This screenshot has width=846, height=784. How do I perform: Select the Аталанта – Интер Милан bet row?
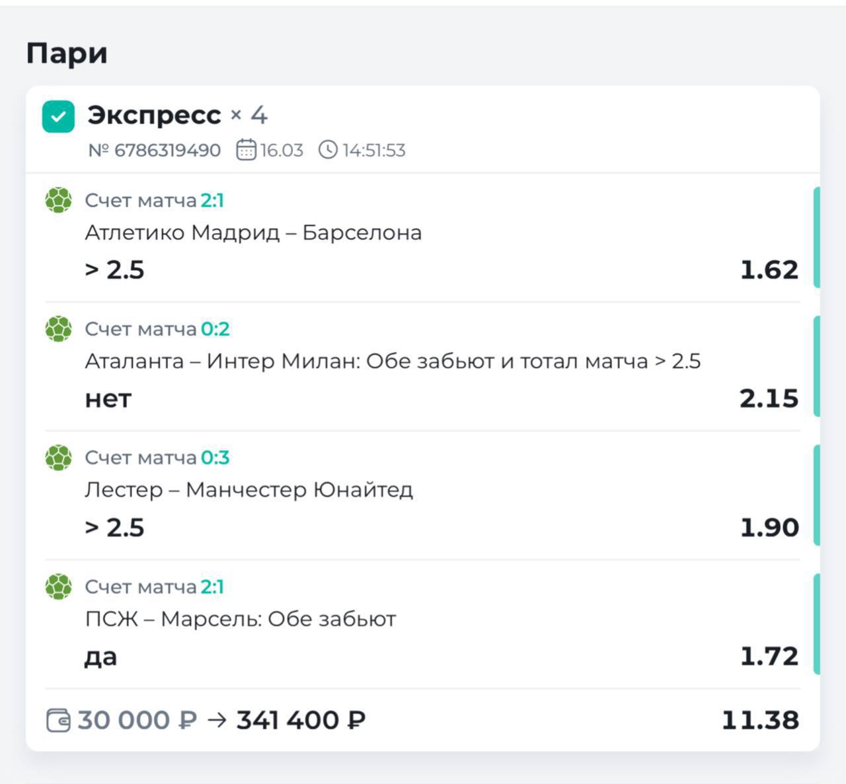pyautogui.click(x=393, y=361)
